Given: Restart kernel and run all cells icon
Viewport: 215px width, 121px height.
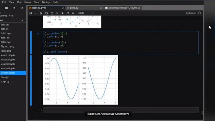Looking at the screenshot, I should click(73, 13).
